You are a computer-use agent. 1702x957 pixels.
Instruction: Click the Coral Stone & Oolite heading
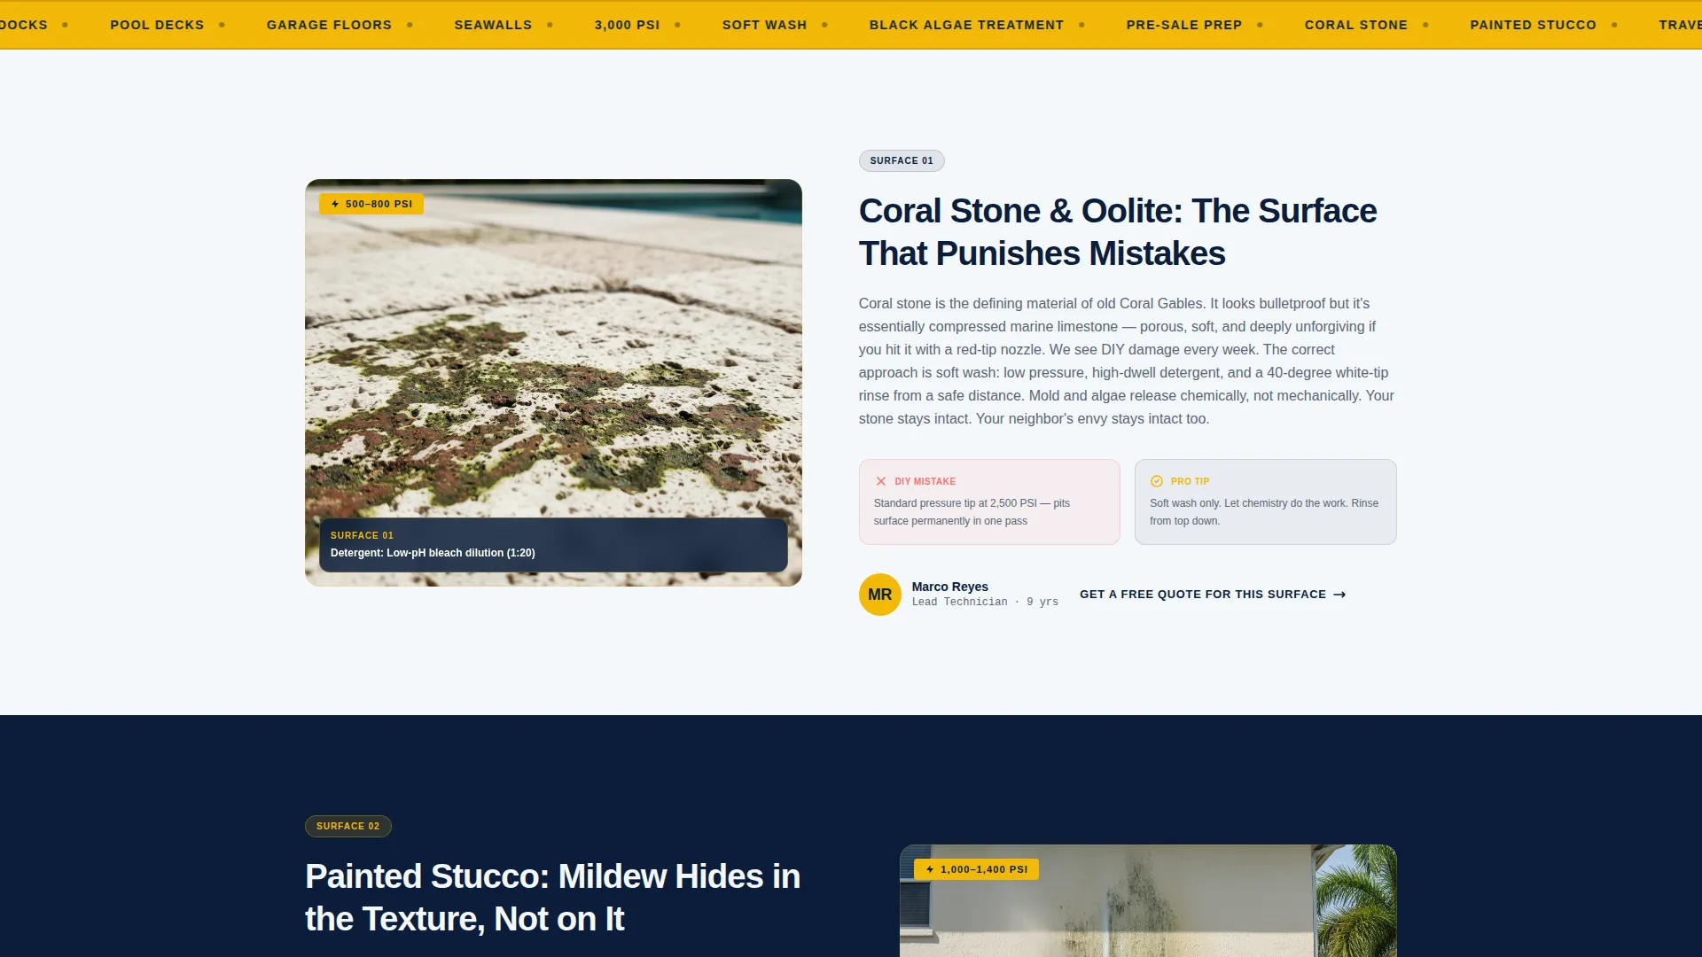click(x=1118, y=232)
